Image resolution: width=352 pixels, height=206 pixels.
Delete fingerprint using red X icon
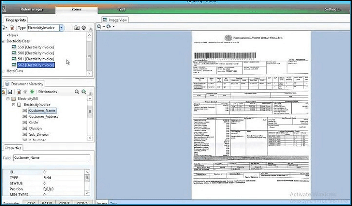point(12,28)
